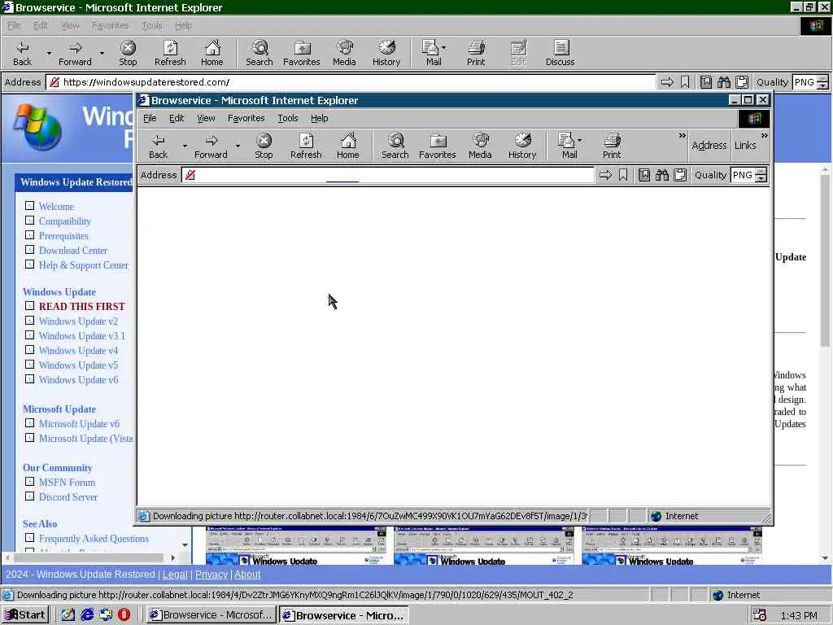This screenshot has width=833, height=625.
Task: Open the Forward dropdown arrow in the background window
Action: pos(102,53)
